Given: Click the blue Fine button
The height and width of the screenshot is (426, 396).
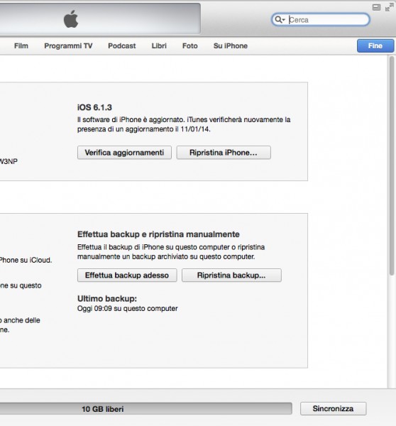Looking at the screenshot, I should [375, 46].
